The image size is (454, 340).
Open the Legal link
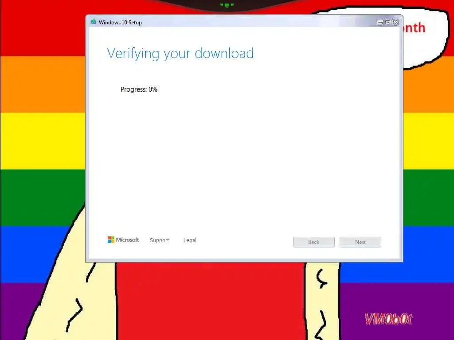190,240
